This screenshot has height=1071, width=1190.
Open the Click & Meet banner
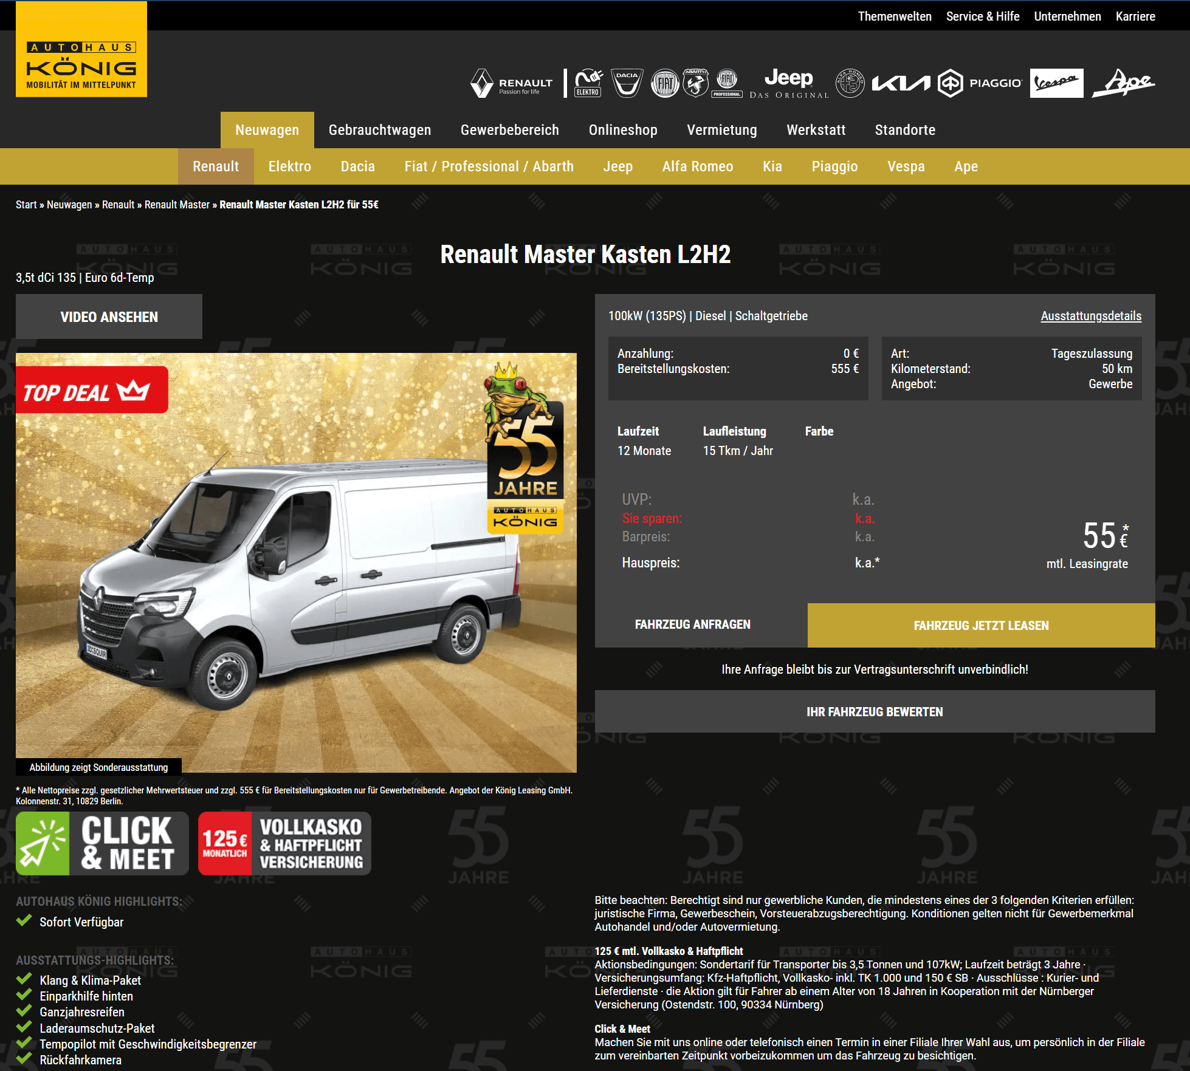click(x=102, y=843)
